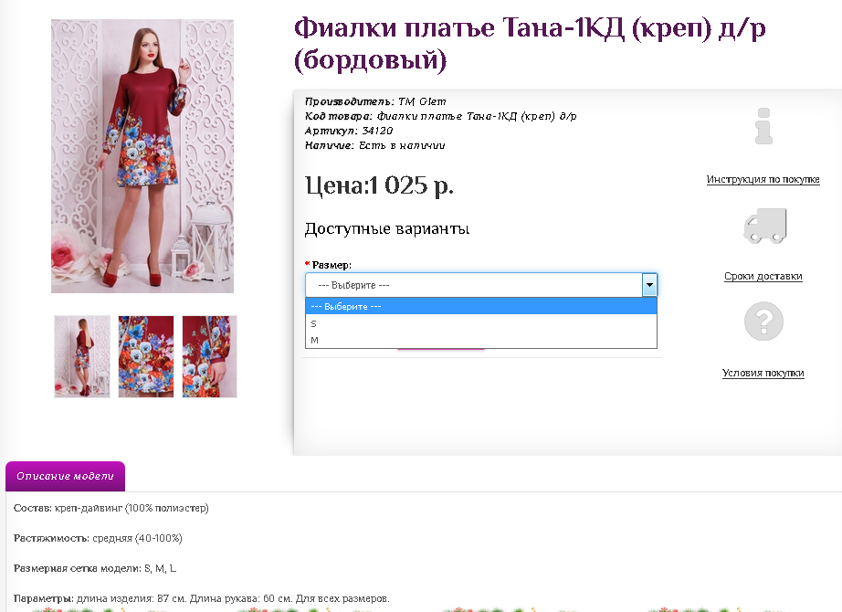Click the Состав: креп-дайвинг description line
The height and width of the screenshot is (612, 842).
[111, 508]
